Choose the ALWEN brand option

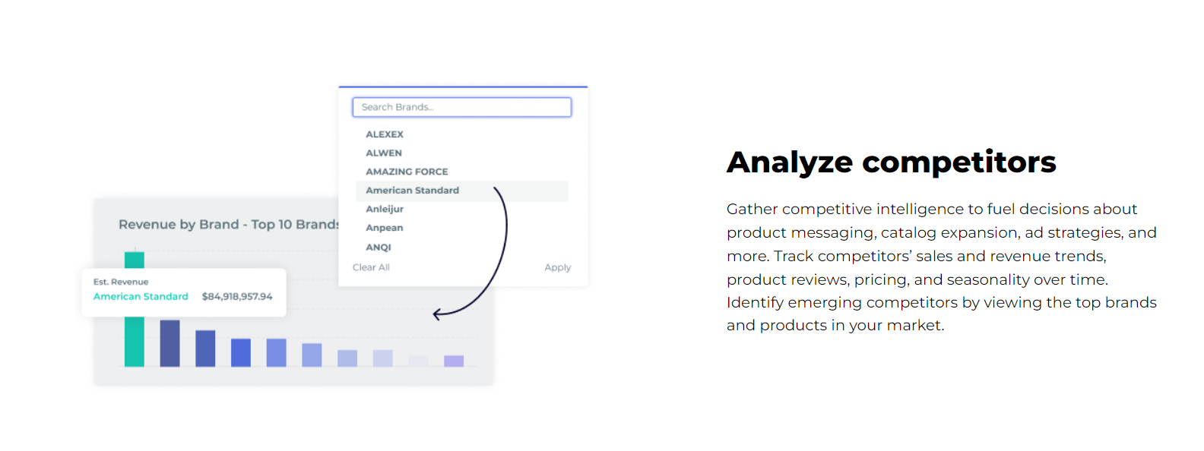(x=384, y=153)
